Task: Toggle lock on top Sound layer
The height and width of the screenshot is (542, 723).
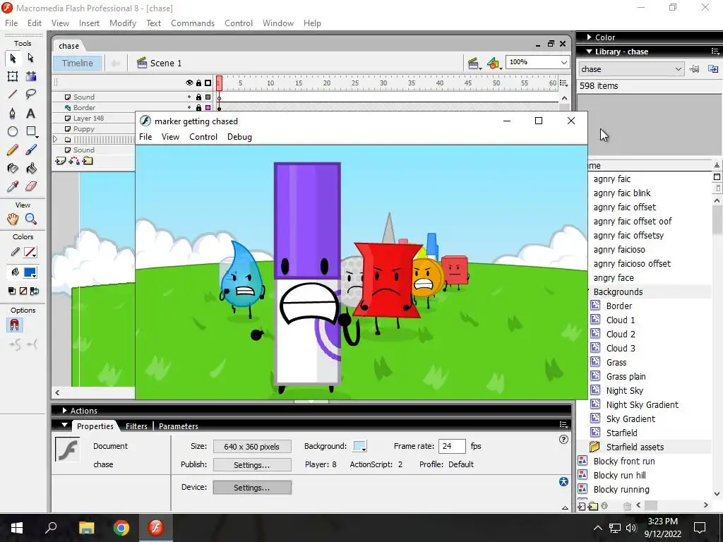Action: (x=198, y=97)
